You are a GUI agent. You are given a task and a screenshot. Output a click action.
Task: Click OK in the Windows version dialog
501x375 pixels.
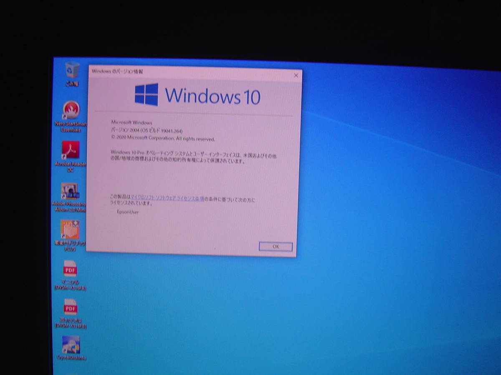point(276,247)
